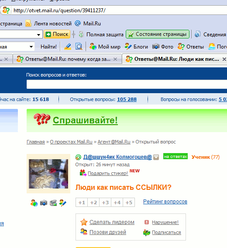Open the 105 288 open questions link
The width and height of the screenshot is (227, 248).
pos(127,99)
